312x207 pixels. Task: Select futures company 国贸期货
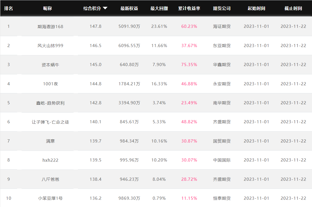[x=222, y=141]
